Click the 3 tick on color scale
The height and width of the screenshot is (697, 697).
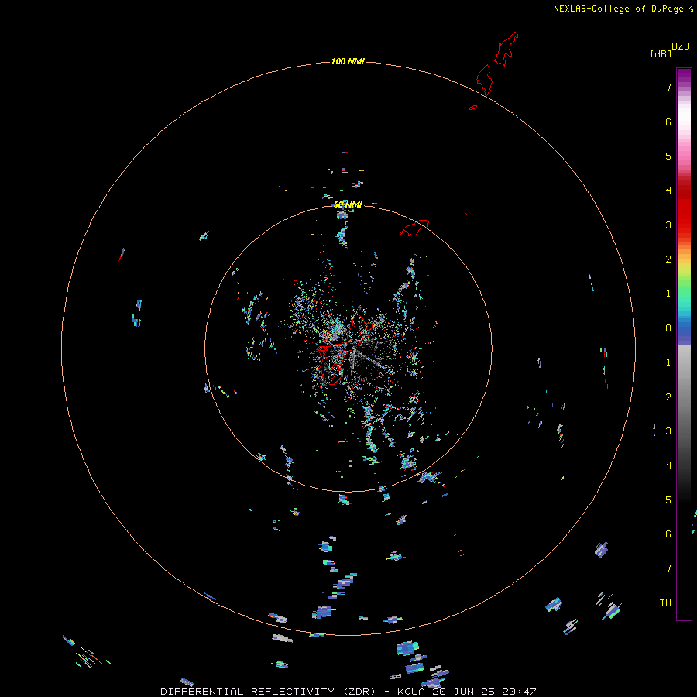pos(668,225)
